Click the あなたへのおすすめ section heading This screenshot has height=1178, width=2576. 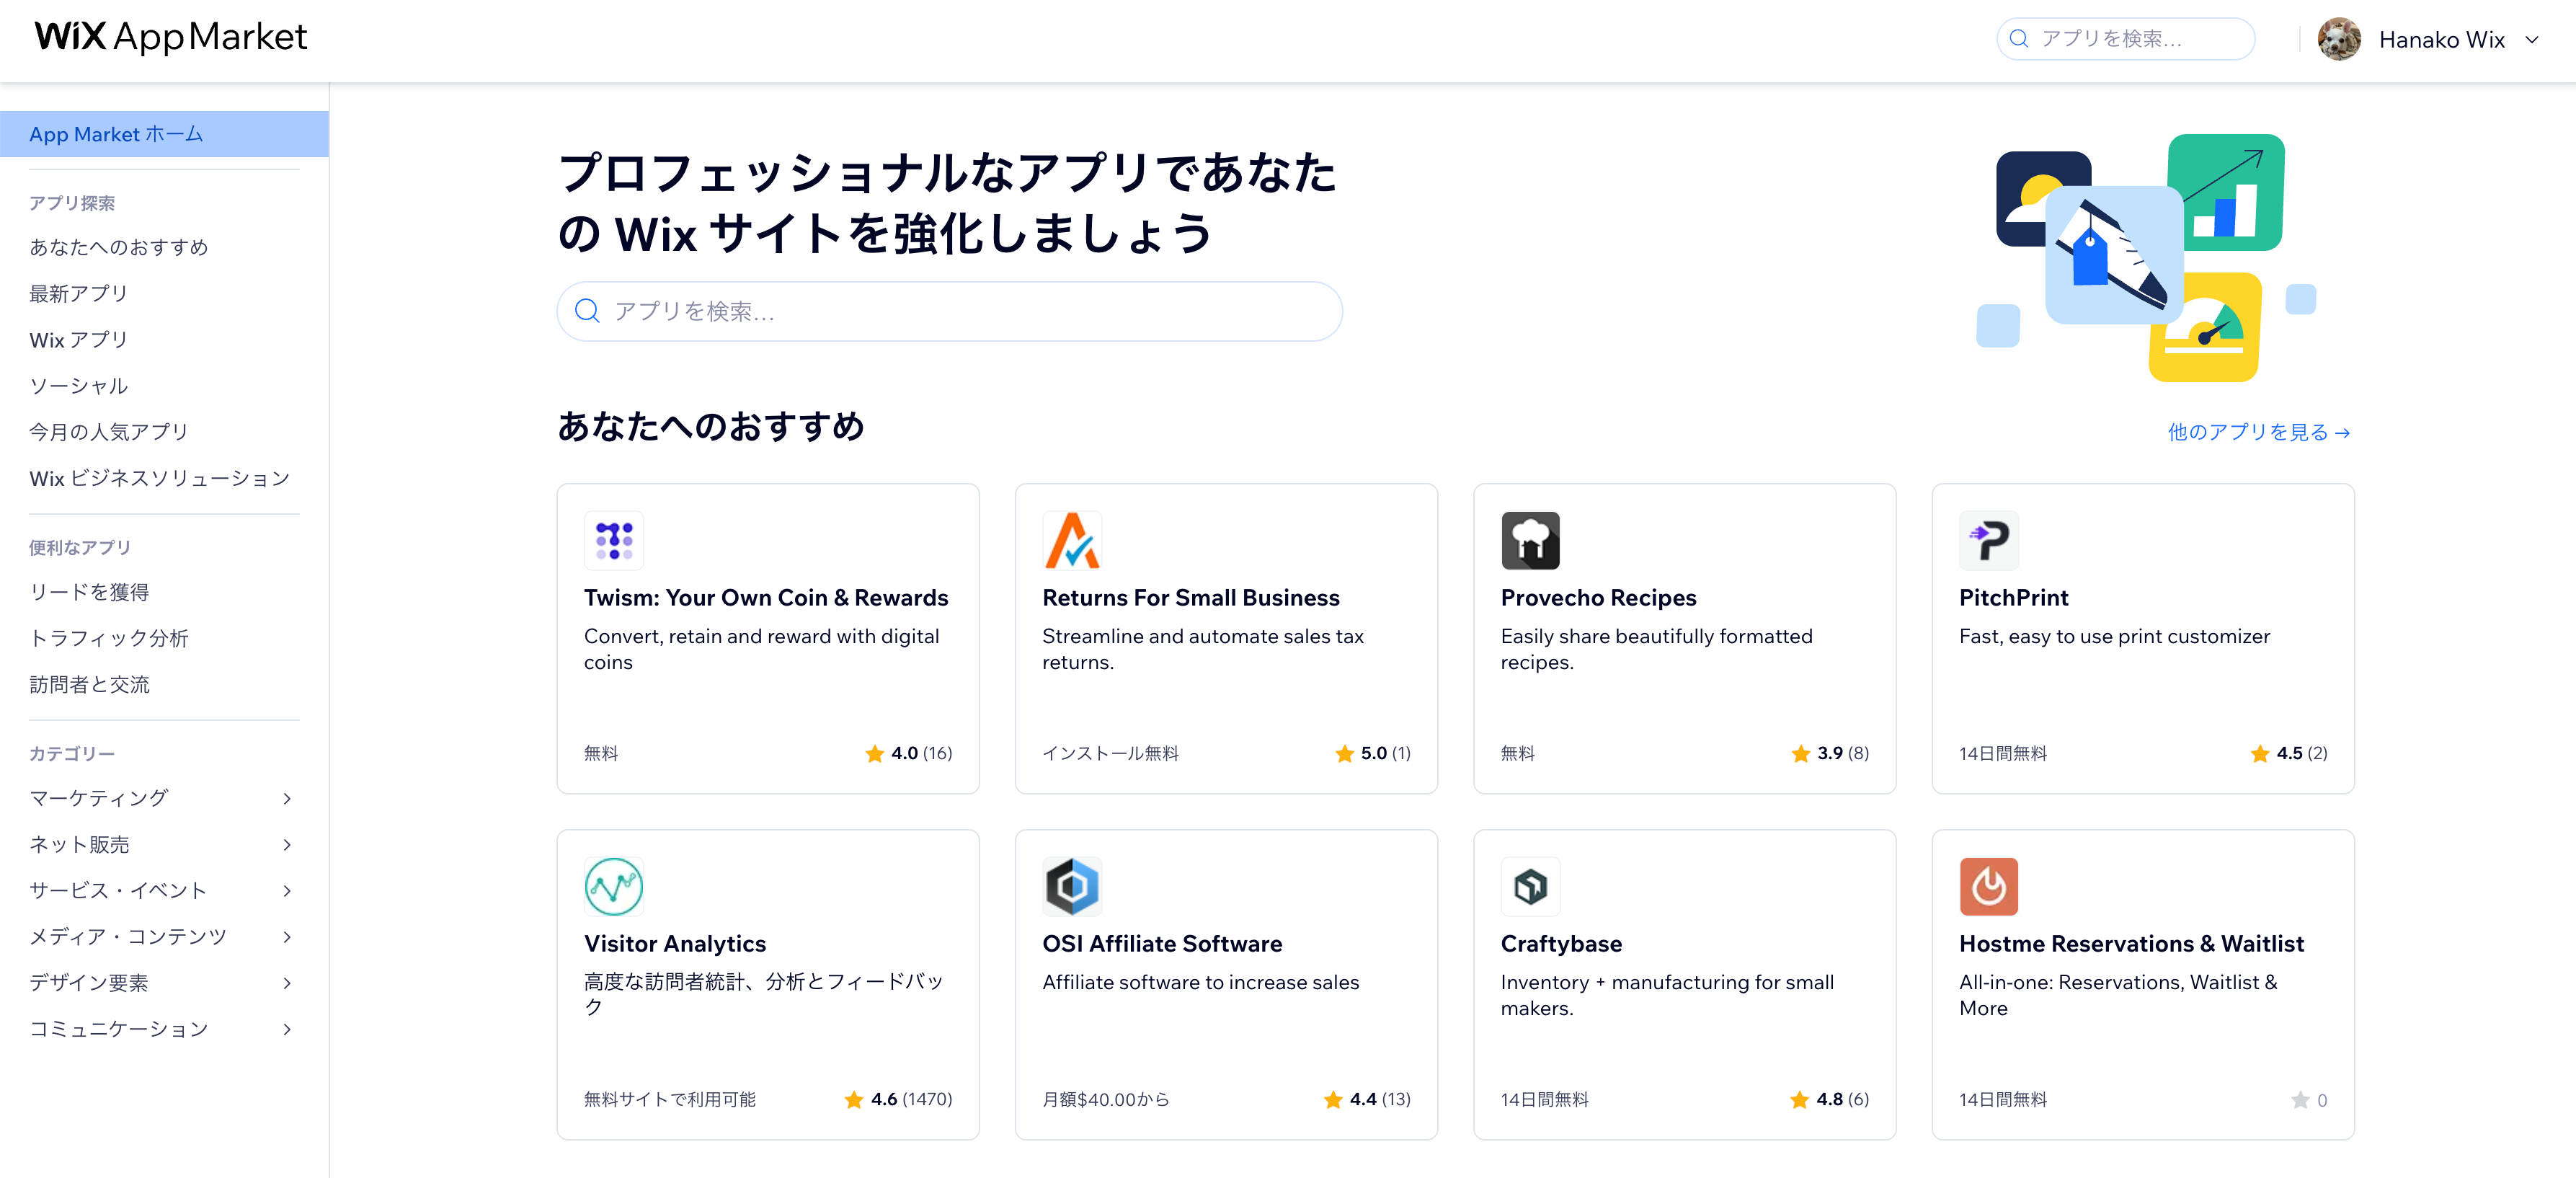click(x=711, y=426)
